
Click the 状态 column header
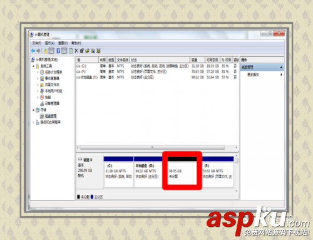tap(160, 60)
